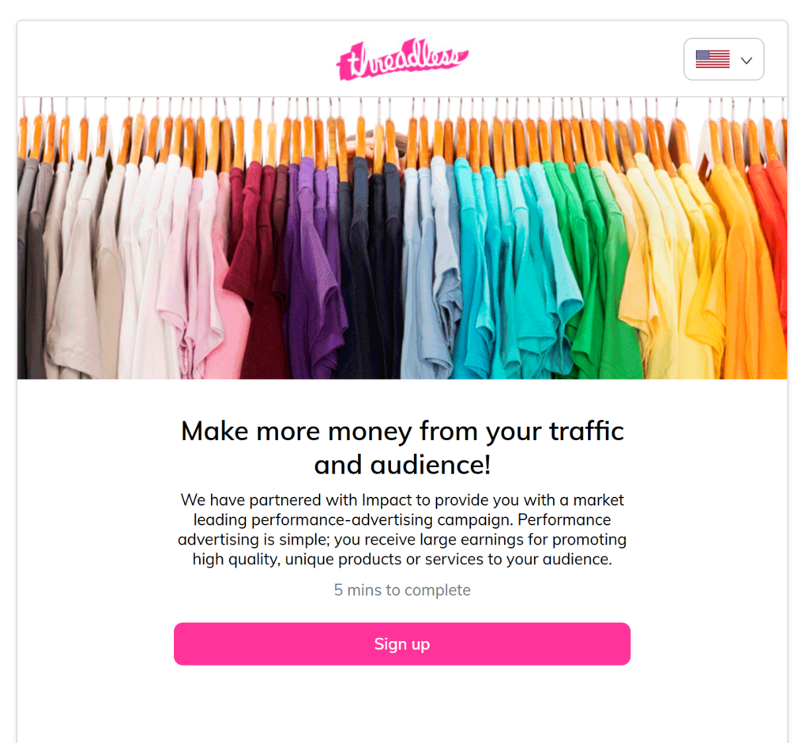Open the country selector box
This screenshot has width=809, height=743.
[724, 58]
